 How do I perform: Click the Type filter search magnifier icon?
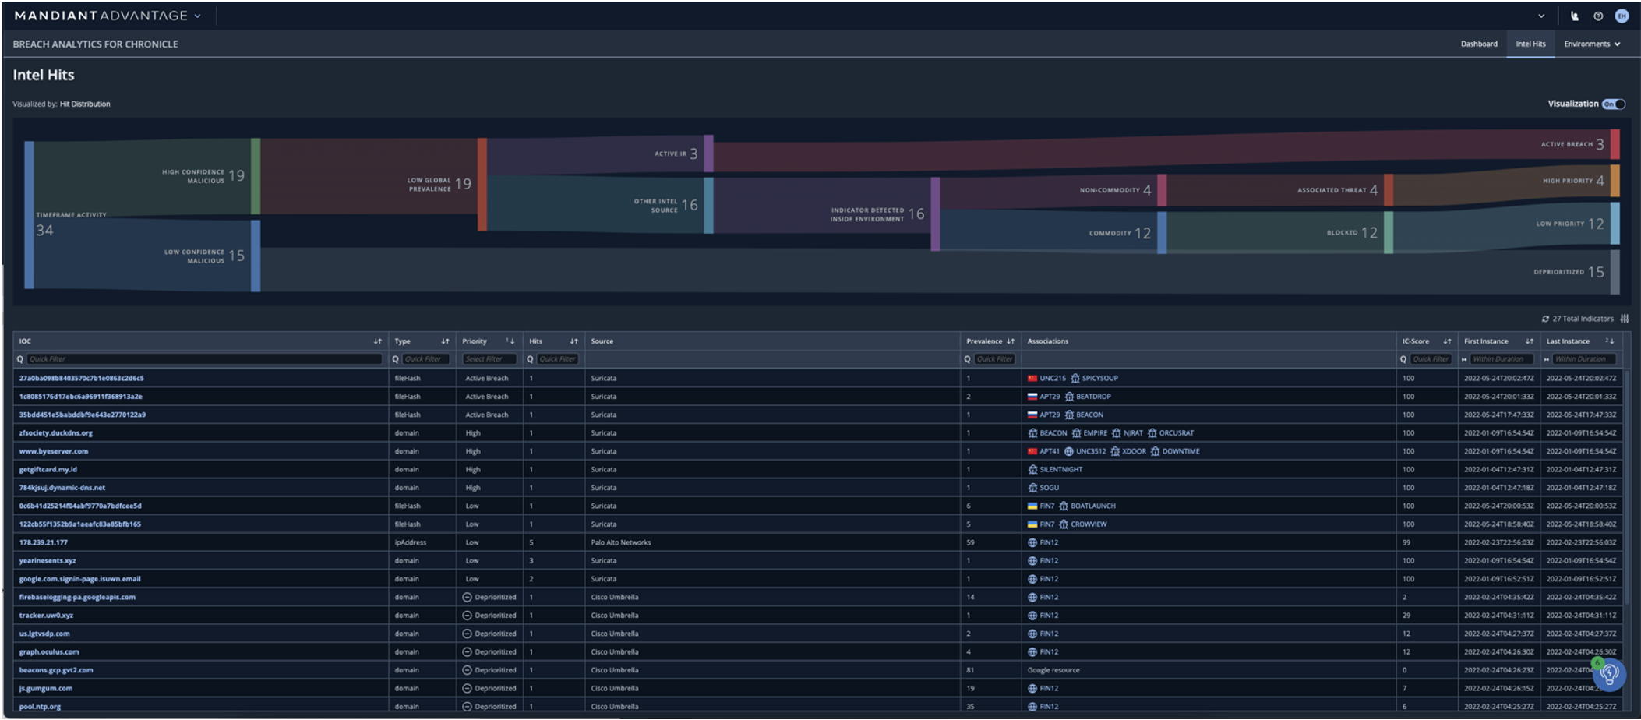[396, 359]
